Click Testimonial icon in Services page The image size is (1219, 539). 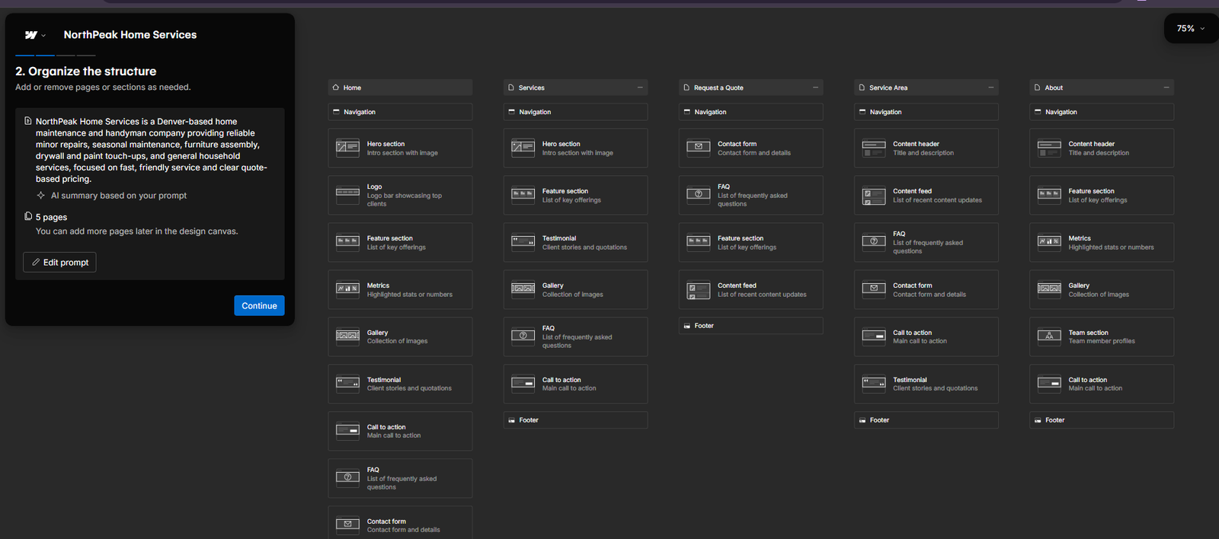(x=523, y=242)
